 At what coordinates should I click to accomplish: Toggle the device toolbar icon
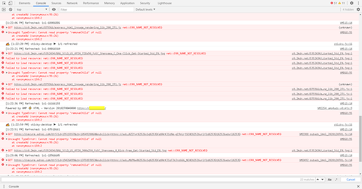click(10, 3)
